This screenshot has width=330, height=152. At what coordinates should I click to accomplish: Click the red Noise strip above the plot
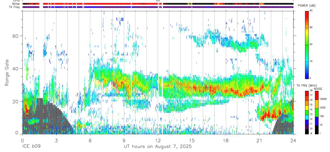pos(158,4)
